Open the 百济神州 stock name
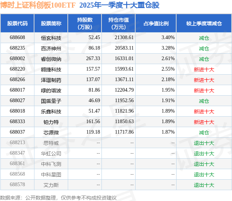Screen dimensions: 232x201 (51, 48)
